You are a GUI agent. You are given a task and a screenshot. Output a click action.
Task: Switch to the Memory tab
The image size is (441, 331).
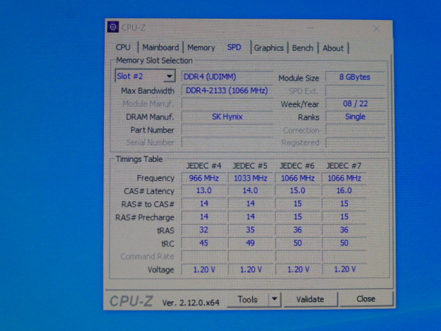201,48
